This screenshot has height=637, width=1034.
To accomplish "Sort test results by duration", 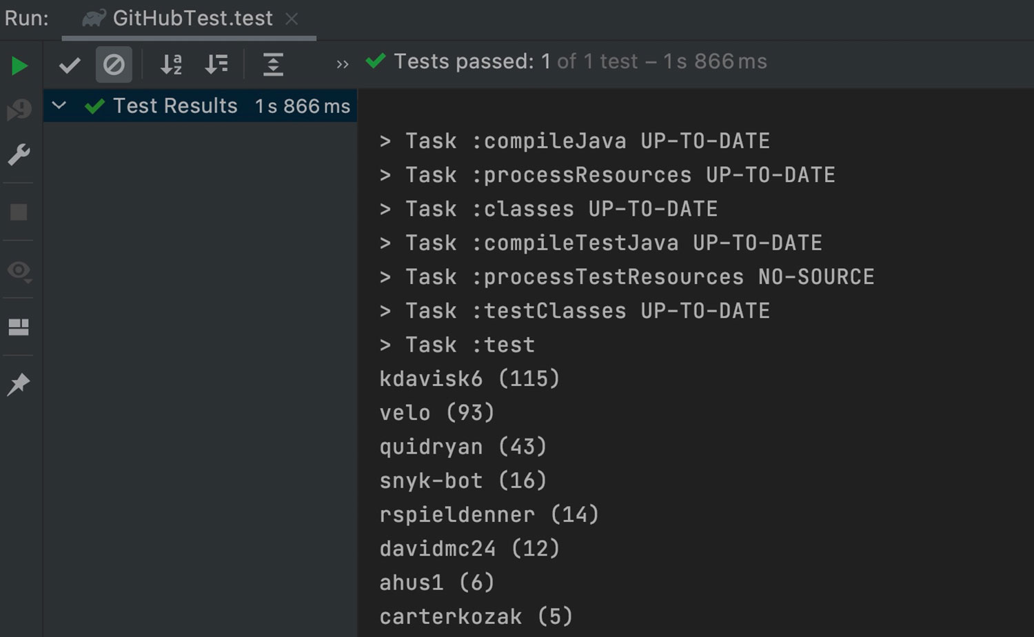I will (216, 65).
